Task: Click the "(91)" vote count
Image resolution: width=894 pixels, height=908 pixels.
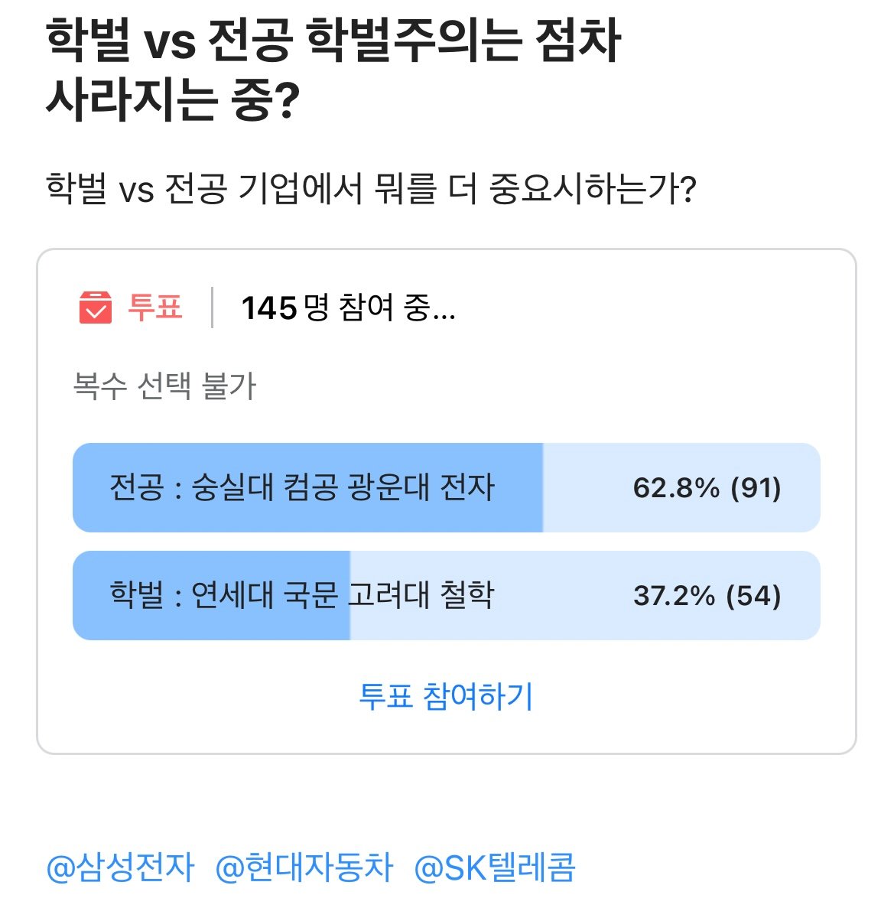Action: click(756, 487)
